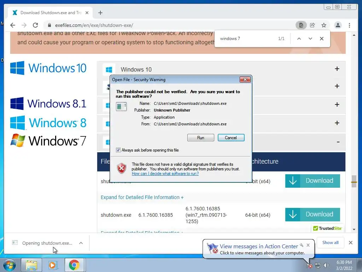Close the find bar
The width and height of the screenshot is (362, 272).
coord(322,39)
